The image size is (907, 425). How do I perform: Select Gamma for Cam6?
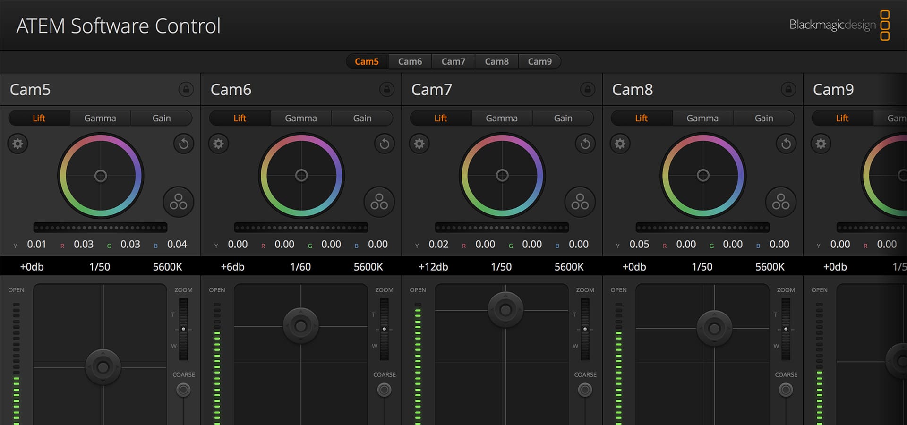pos(301,118)
